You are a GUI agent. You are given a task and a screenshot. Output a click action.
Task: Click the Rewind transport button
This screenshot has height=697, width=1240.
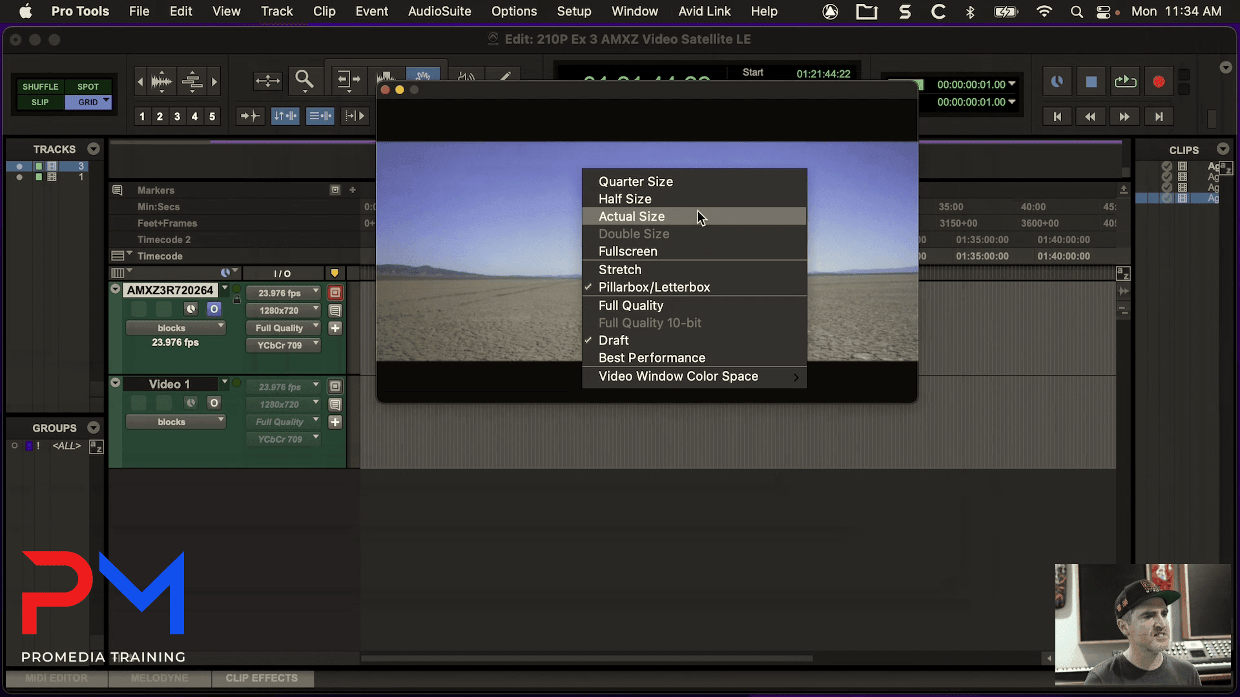(1090, 117)
